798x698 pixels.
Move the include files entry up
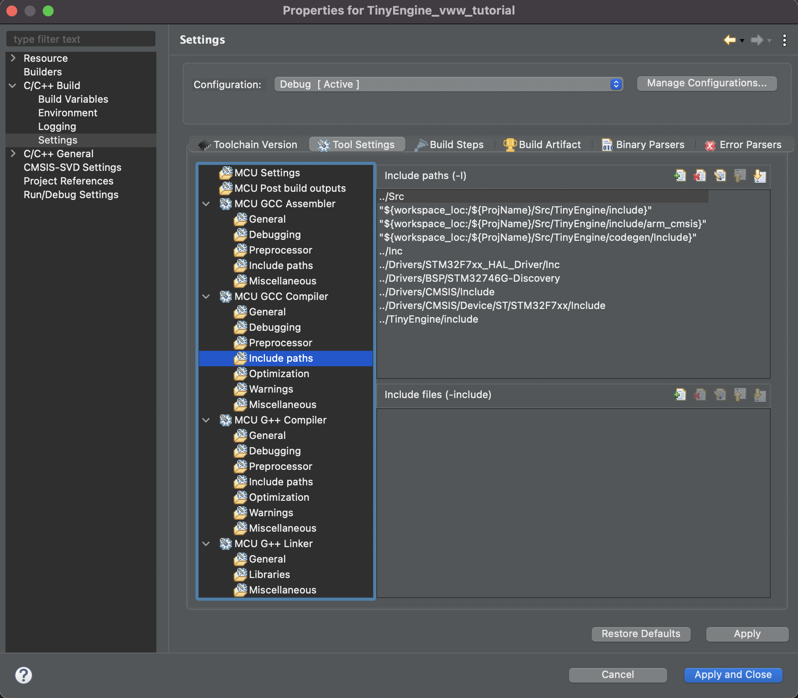coord(740,394)
